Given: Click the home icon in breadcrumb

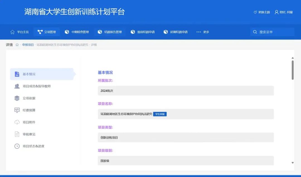Looking at the screenshot, I should tap(17, 45).
